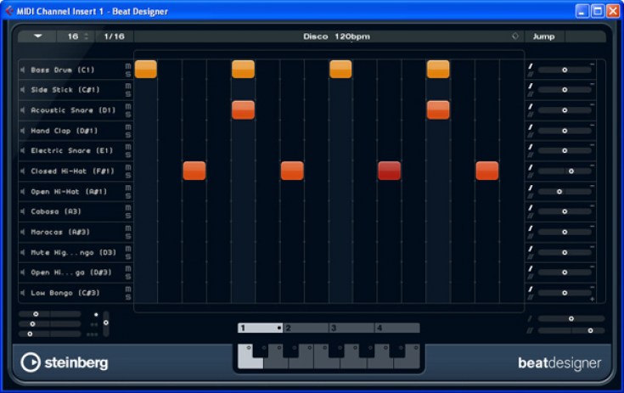Preview the Cabasa (A3) lane sound
The height and width of the screenshot is (393, 624).
23,211
